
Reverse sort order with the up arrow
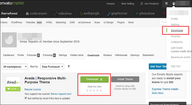click(x=69, y=66)
